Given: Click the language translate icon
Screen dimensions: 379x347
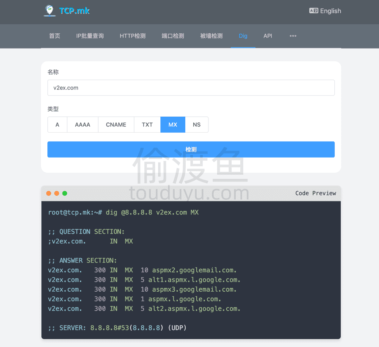Looking at the screenshot, I should [x=313, y=11].
